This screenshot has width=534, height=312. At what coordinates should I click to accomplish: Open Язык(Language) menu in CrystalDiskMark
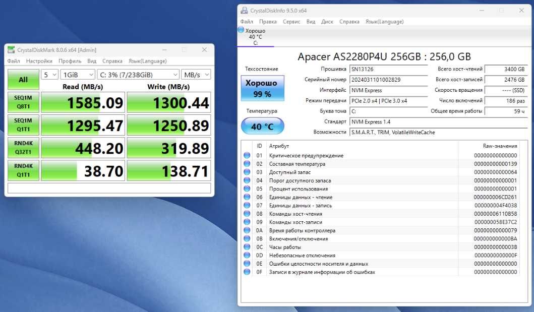tap(147, 61)
